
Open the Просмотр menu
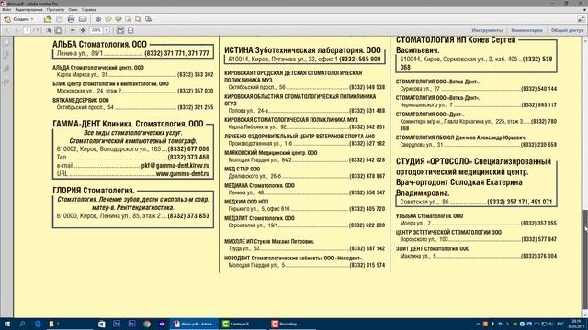tap(55, 10)
